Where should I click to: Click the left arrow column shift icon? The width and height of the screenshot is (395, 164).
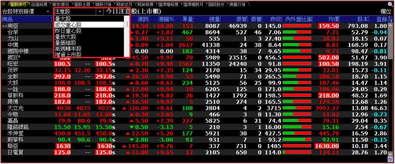[390, 17]
